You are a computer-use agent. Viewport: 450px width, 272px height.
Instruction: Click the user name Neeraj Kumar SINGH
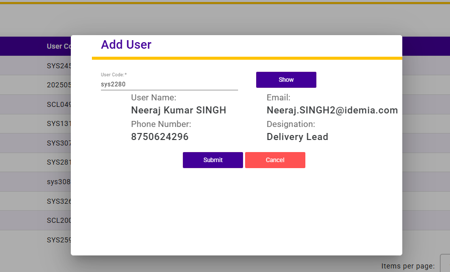coord(178,110)
